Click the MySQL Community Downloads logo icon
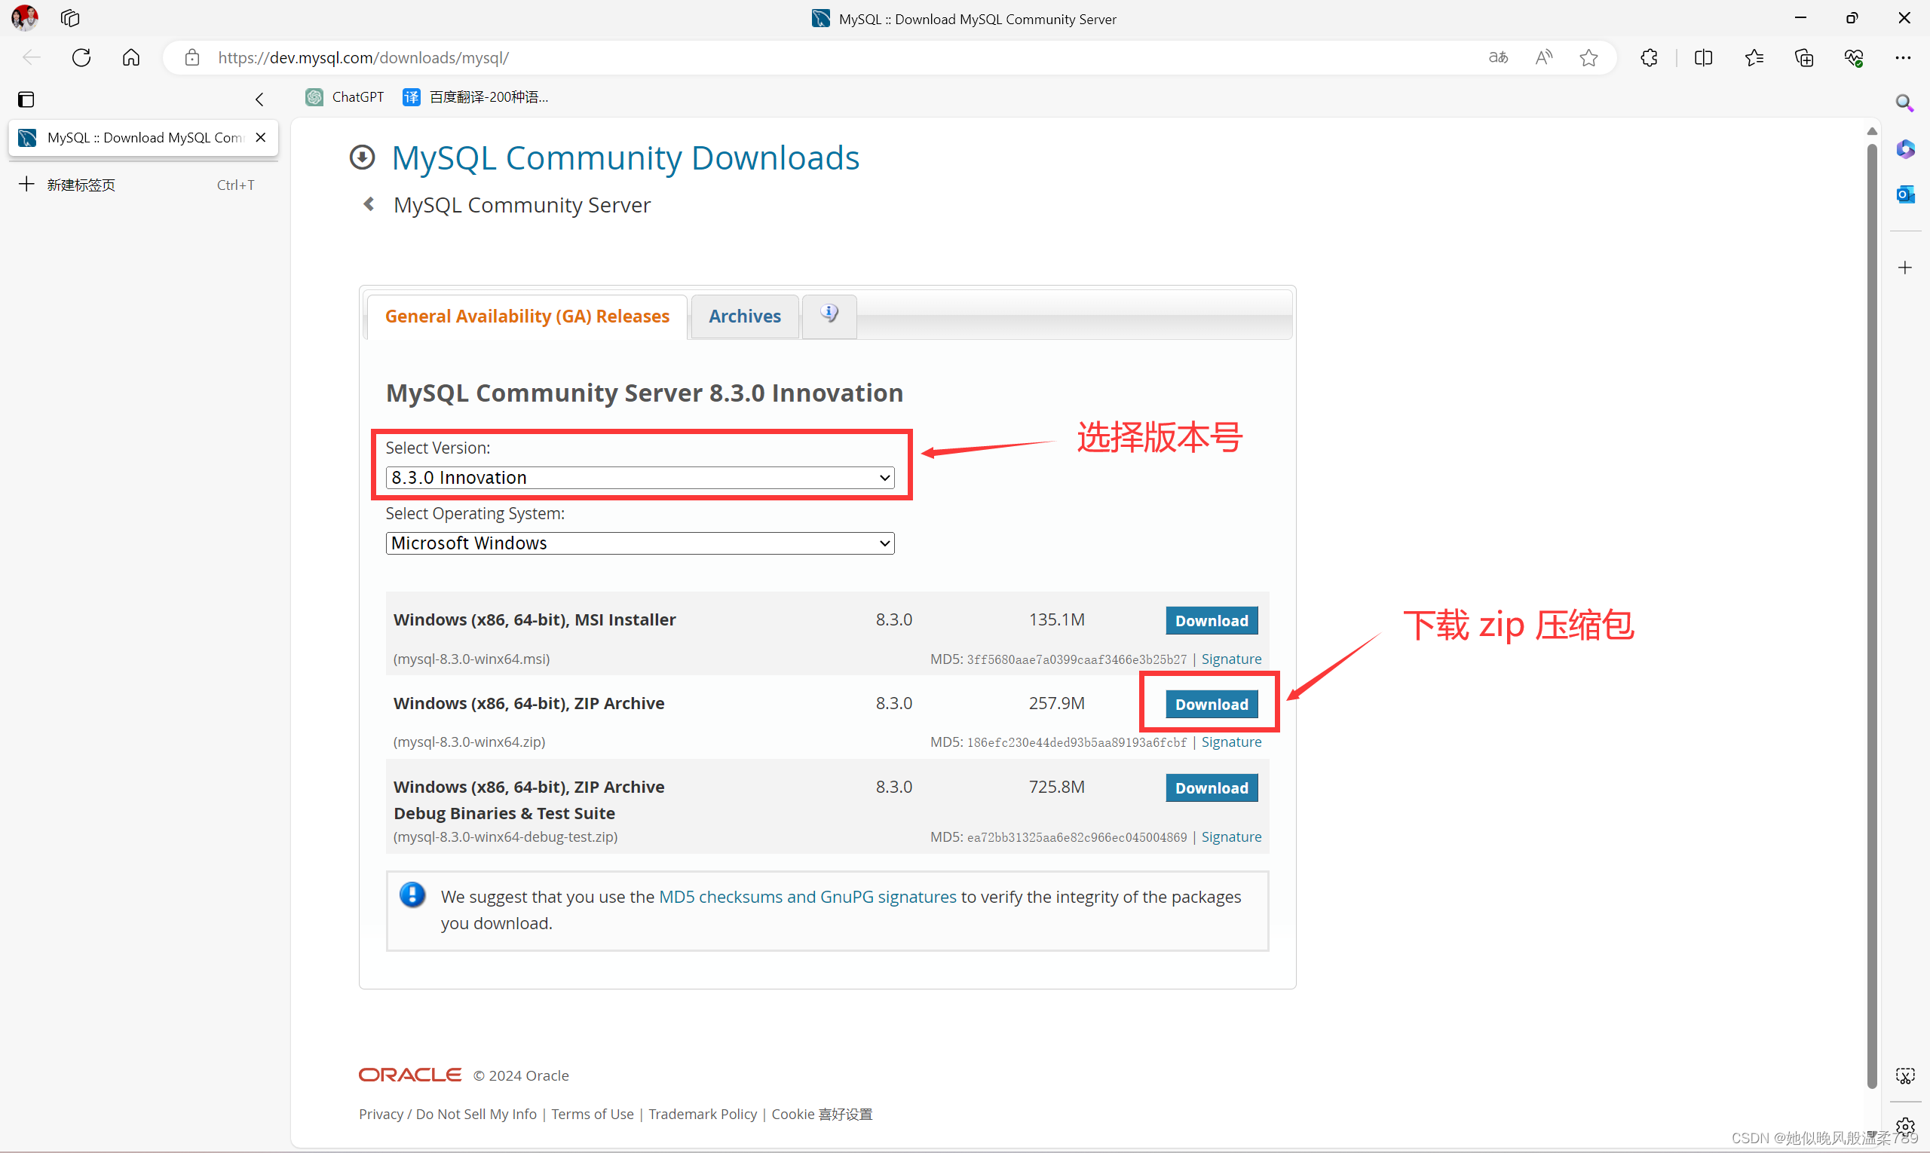Viewport: 1930px width, 1153px height. point(364,155)
